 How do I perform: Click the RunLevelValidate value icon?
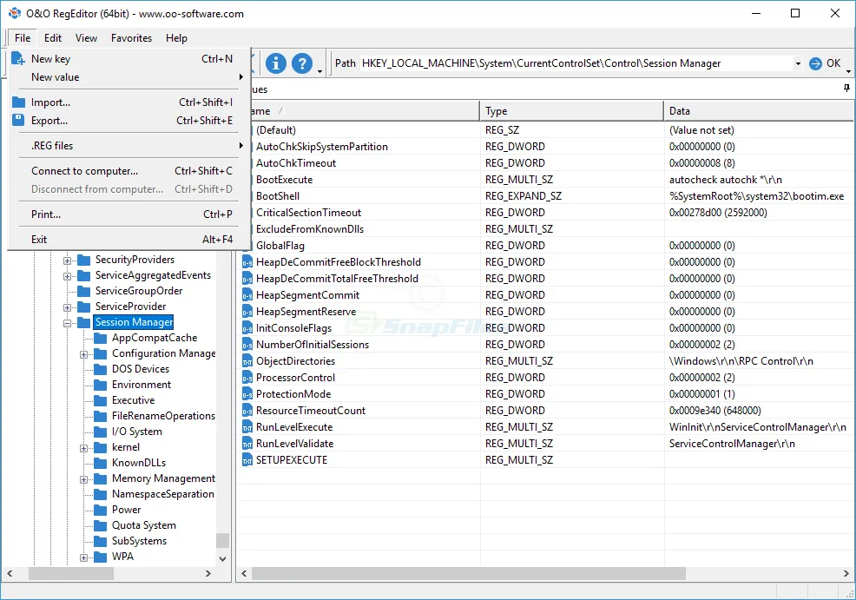[x=247, y=444]
